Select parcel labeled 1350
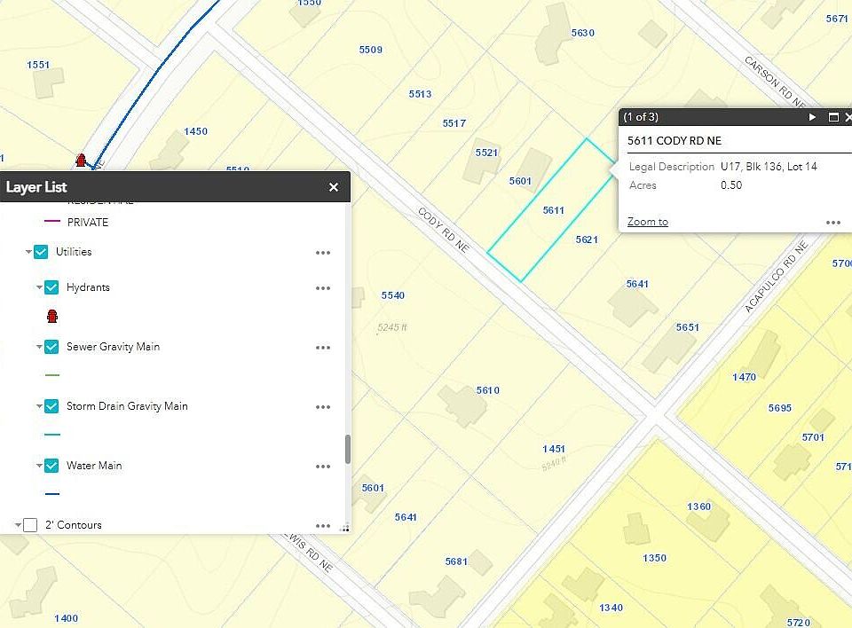The image size is (852, 628). tap(654, 558)
